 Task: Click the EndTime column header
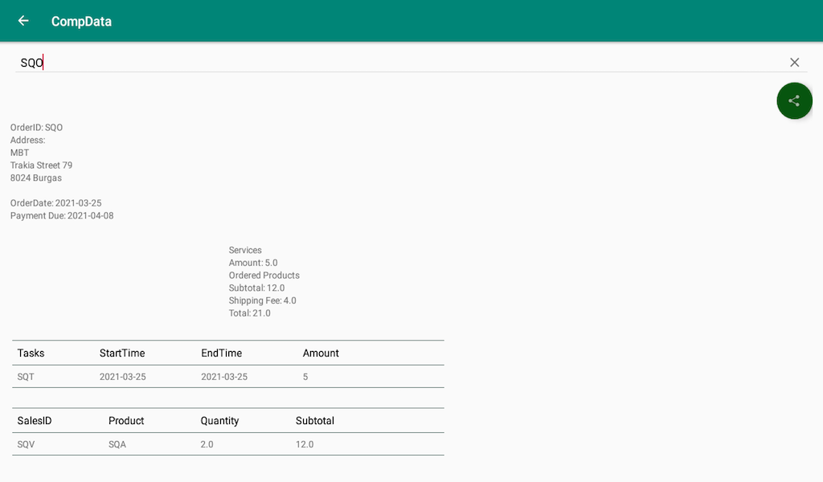pyautogui.click(x=222, y=353)
